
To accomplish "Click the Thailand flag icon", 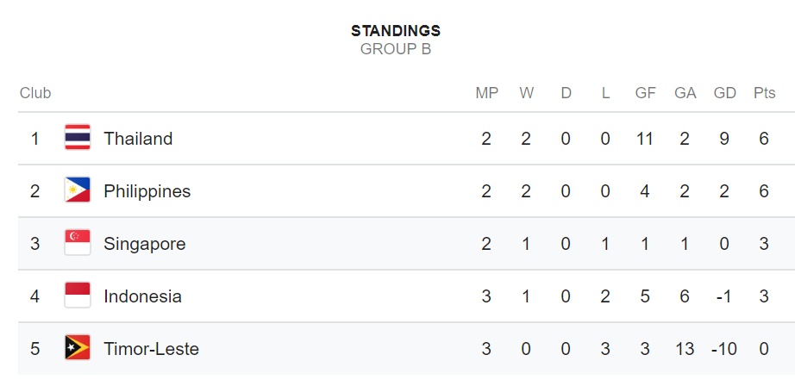I will [78, 137].
